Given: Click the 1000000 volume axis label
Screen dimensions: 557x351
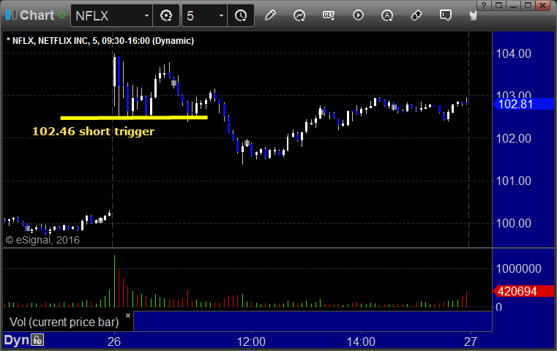Looking at the screenshot, I should pos(518,268).
